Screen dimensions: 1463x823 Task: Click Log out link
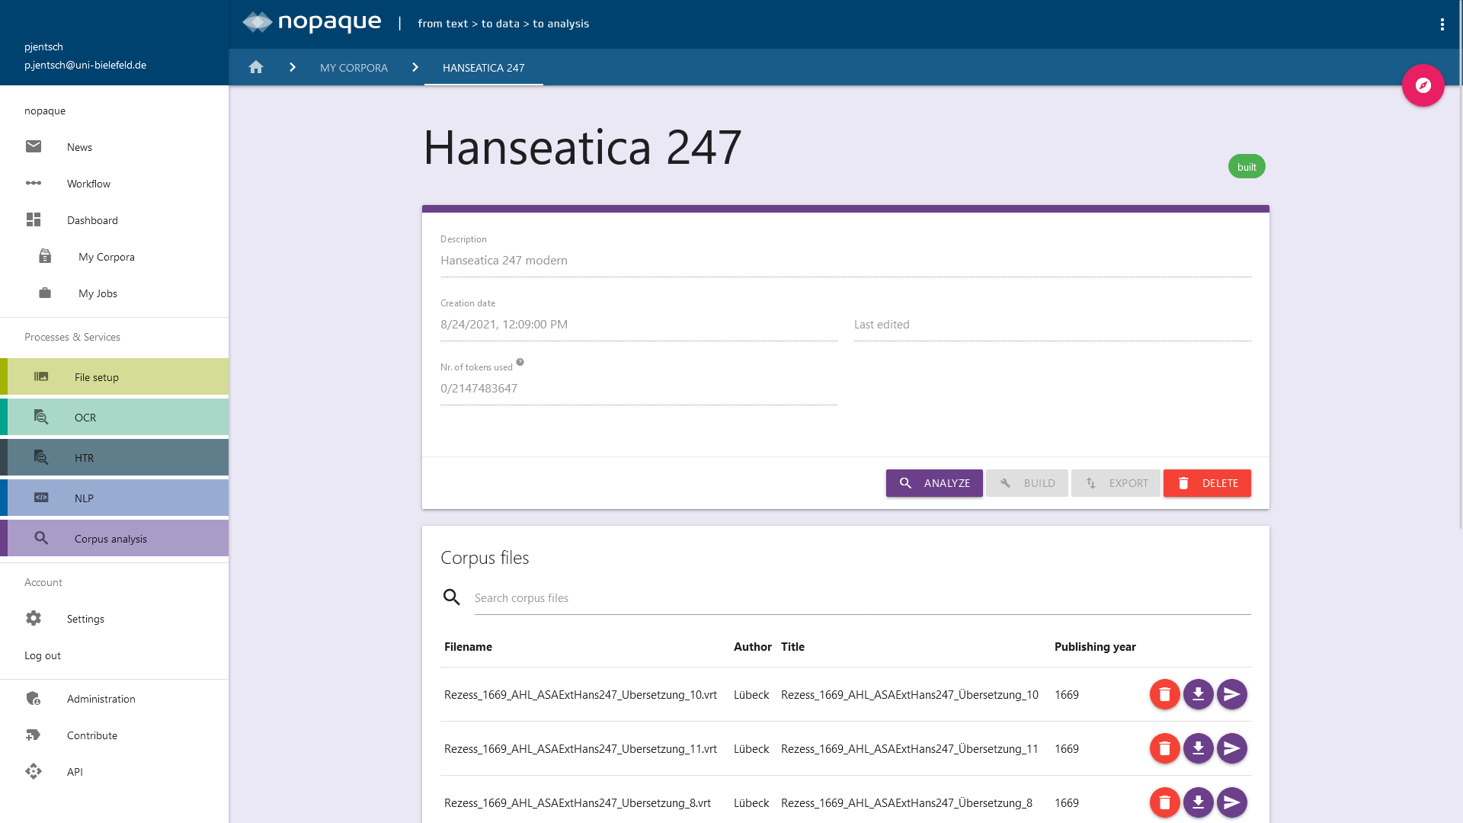tap(43, 655)
